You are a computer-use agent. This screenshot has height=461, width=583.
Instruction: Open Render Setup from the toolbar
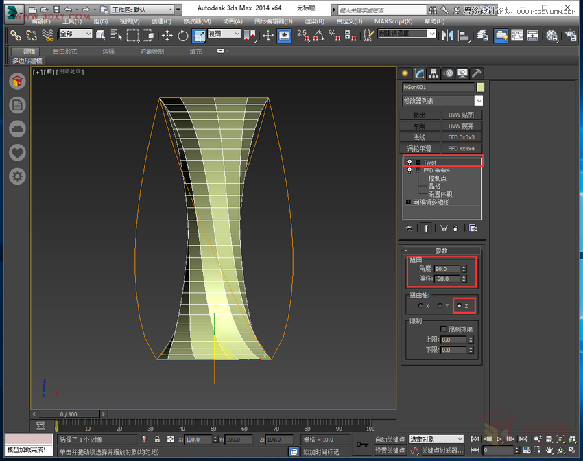click(x=571, y=35)
